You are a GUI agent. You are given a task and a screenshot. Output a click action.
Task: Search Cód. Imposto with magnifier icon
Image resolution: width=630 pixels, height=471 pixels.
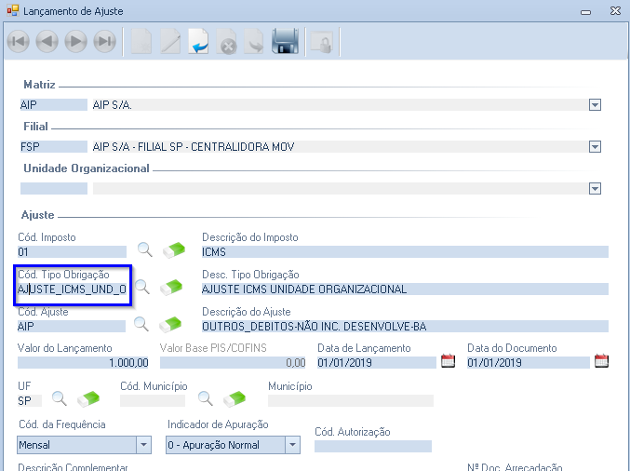pyautogui.click(x=145, y=249)
